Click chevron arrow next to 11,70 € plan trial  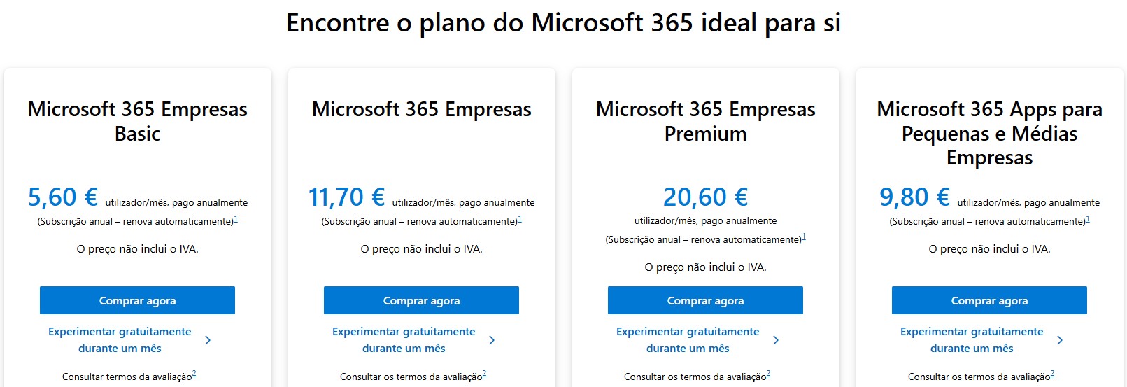[492, 340]
